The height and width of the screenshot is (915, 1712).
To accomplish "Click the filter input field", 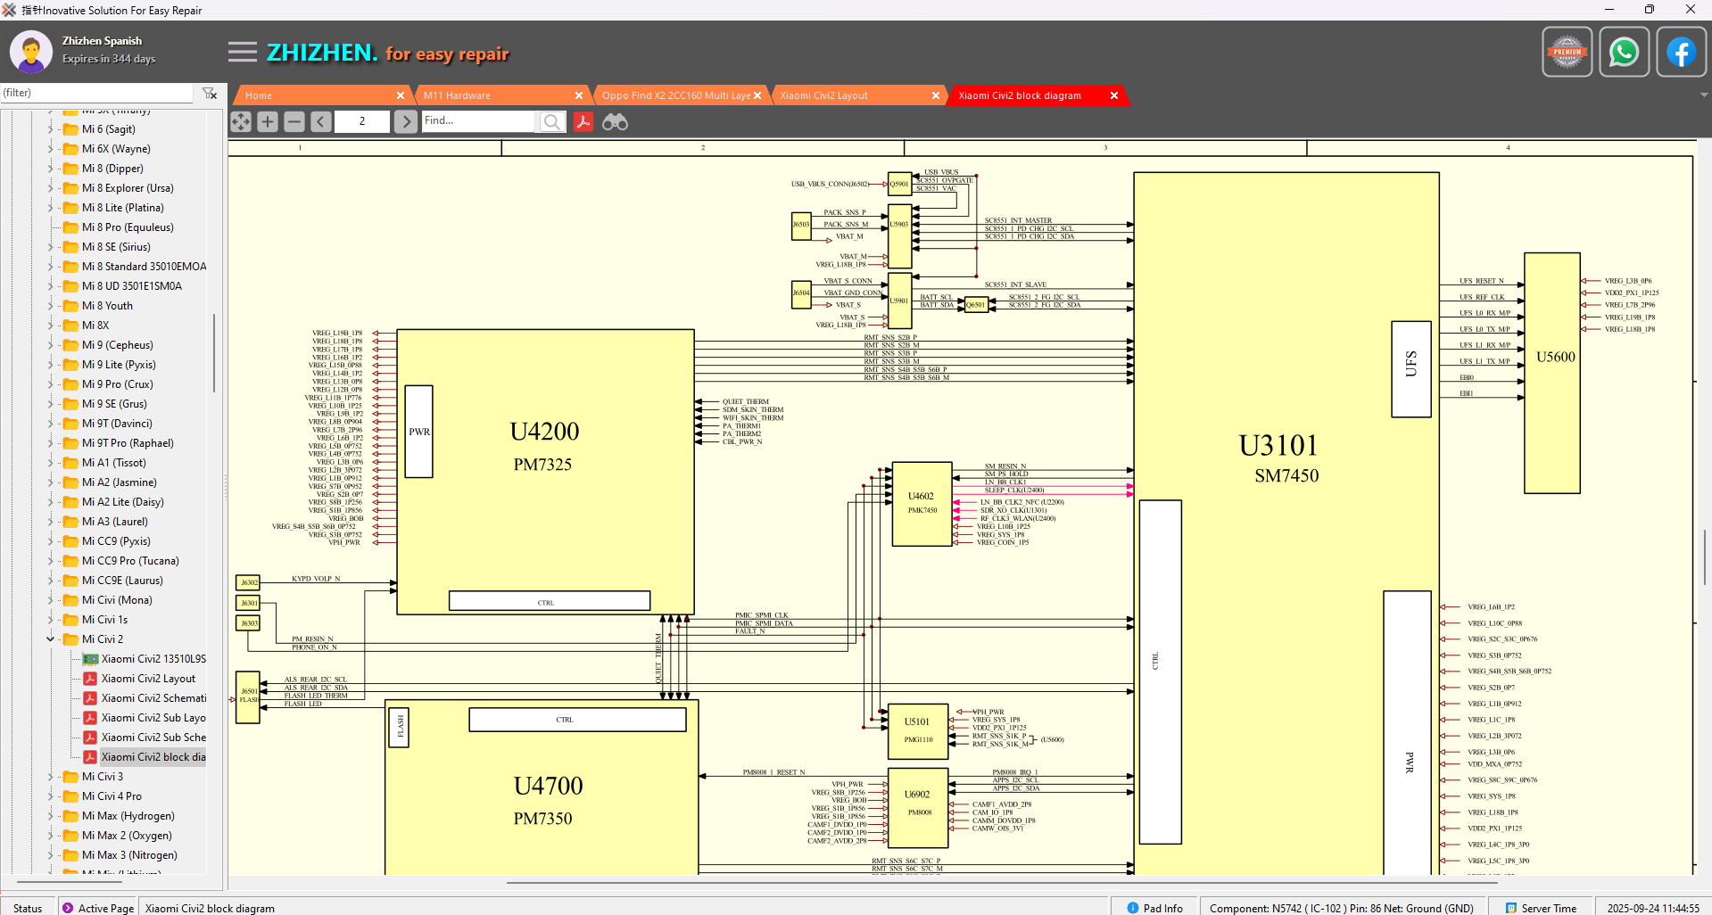I will 96,93.
